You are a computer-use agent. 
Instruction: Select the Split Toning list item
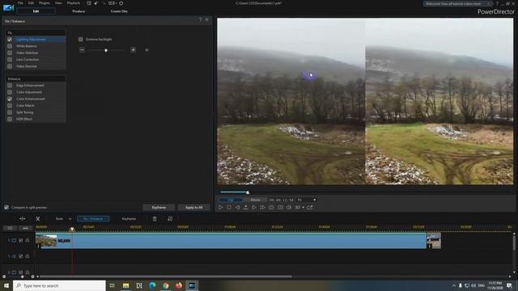click(x=25, y=112)
